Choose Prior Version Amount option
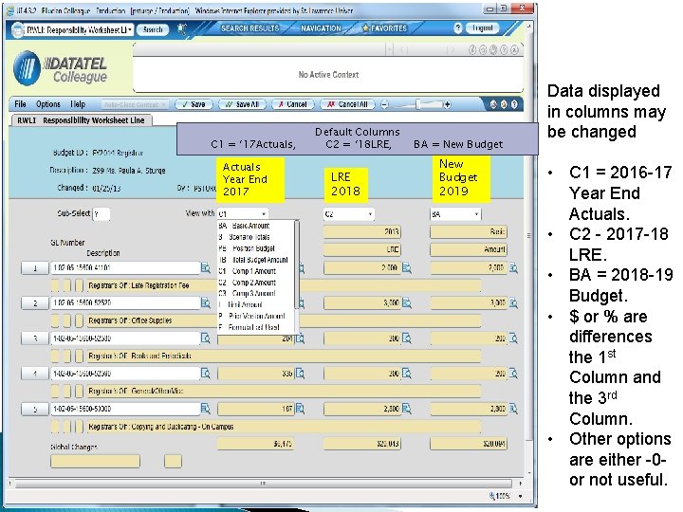 [256, 316]
